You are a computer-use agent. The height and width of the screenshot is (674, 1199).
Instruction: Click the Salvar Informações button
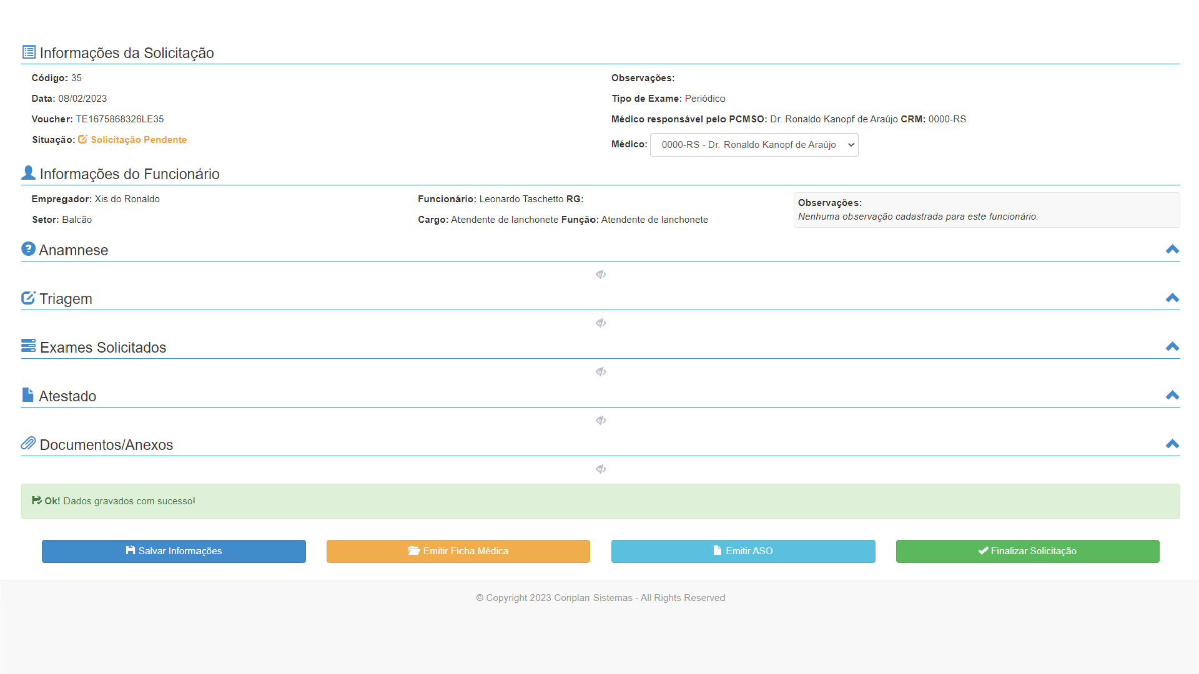(x=174, y=551)
